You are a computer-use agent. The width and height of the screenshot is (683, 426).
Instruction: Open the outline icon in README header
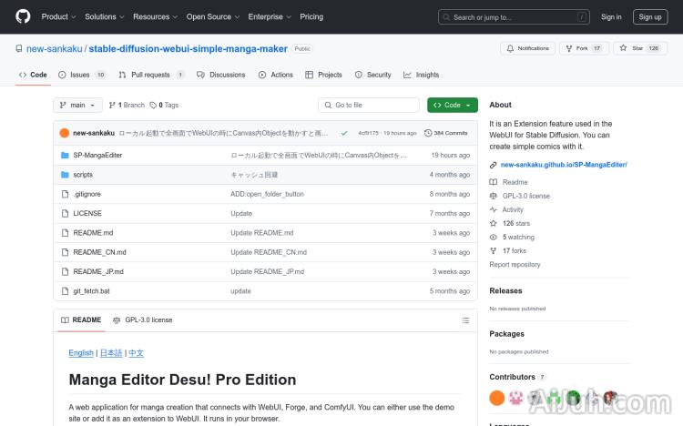click(x=465, y=320)
